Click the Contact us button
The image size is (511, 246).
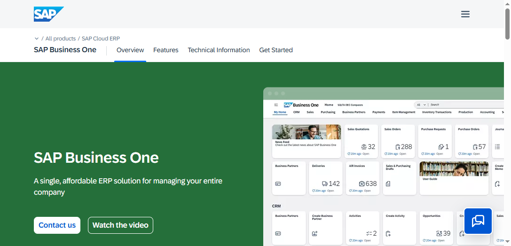tap(57, 225)
